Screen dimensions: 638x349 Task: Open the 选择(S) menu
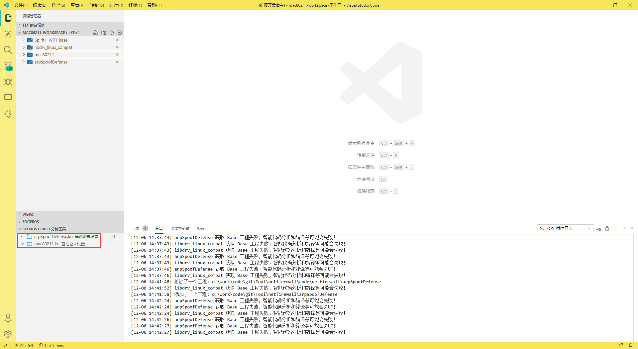(x=58, y=5)
